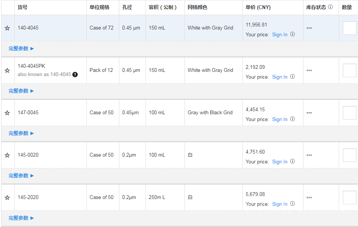Focus quantity field for 147-0045

349,113
